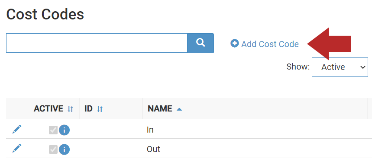Sort table by the ID column header
The image size is (372, 162).
(x=88, y=108)
